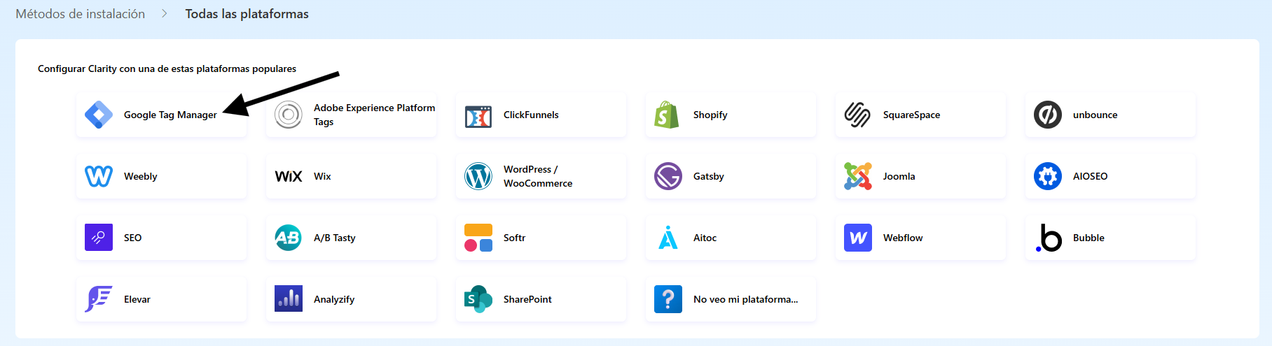Viewport: 1272px width, 346px height.
Task: Open the Softr label
Action: coord(514,238)
